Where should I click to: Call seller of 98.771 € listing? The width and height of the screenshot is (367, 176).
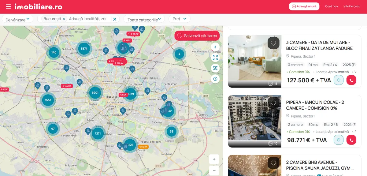(x=351, y=140)
